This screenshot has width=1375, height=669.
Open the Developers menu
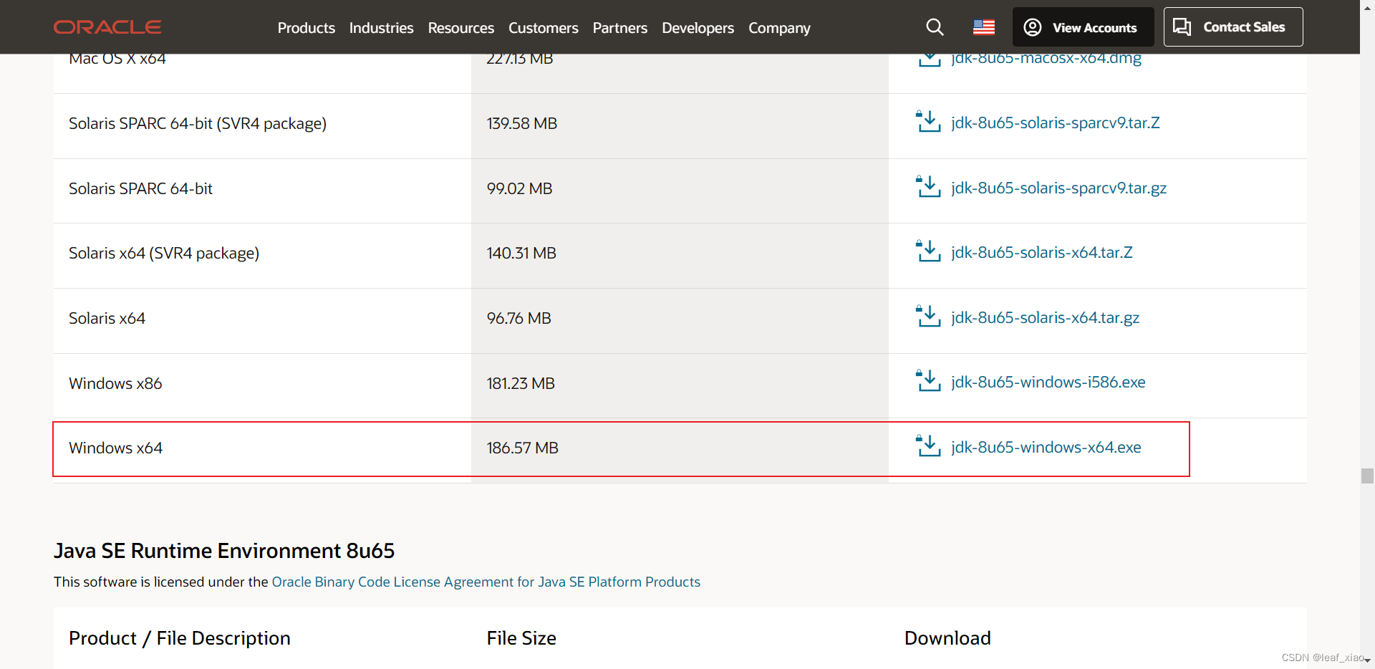(x=698, y=28)
